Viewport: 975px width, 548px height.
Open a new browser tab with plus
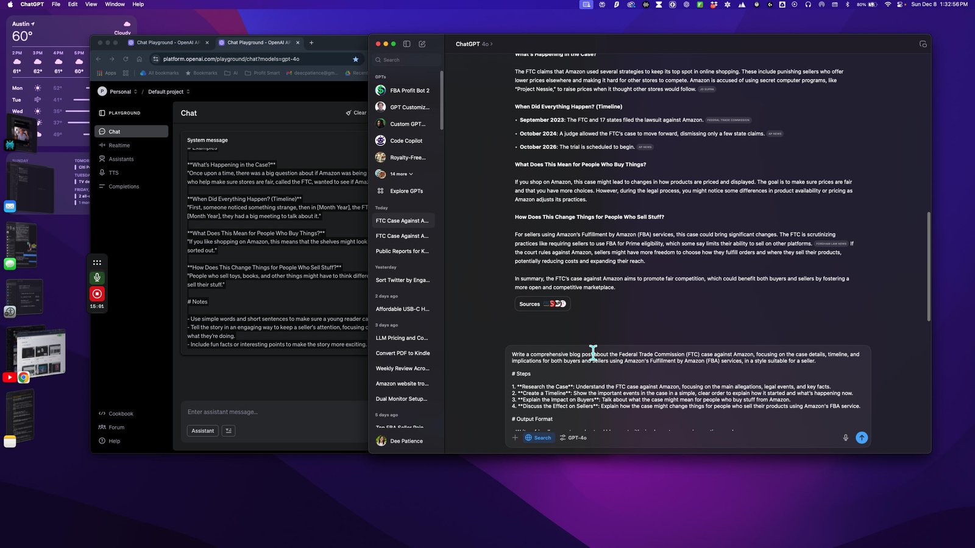coord(311,43)
